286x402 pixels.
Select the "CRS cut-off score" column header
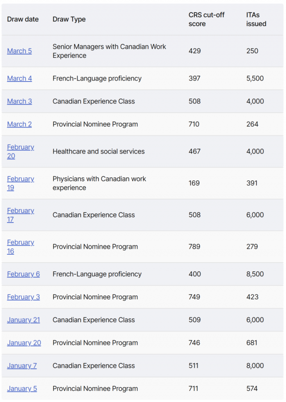pyautogui.click(x=206, y=19)
